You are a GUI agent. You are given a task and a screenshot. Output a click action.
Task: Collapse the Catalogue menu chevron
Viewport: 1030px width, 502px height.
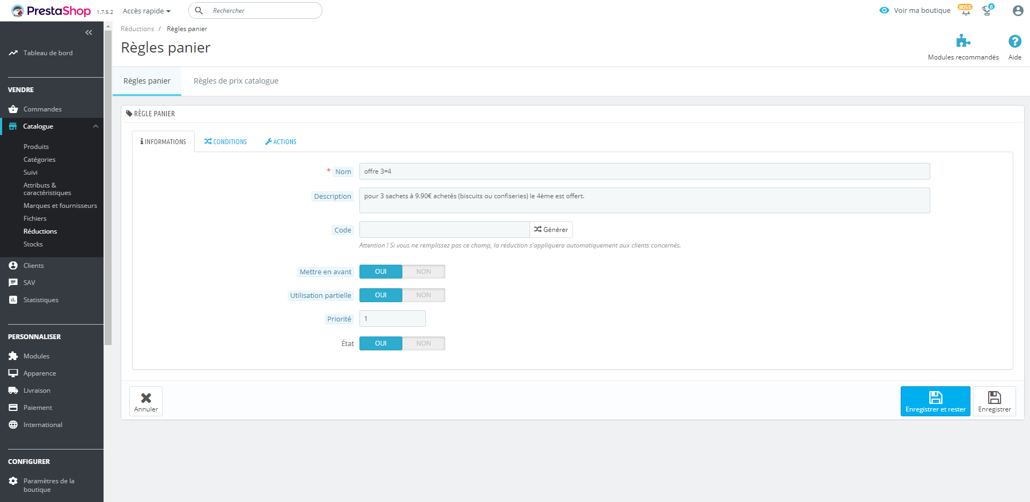click(95, 126)
